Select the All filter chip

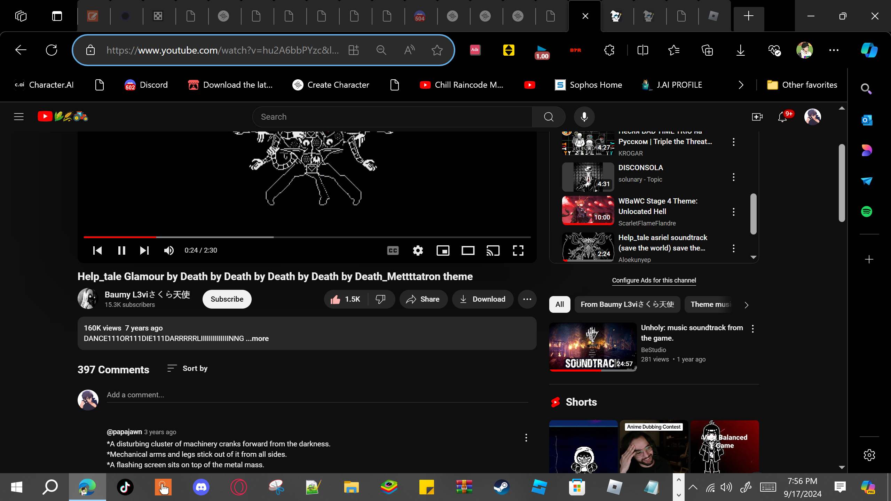pyautogui.click(x=559, y=304)
